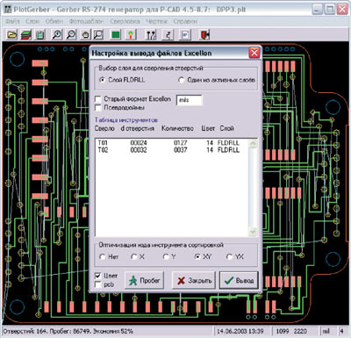Screen dimensions: 351x338
Task: Click the Пробег button
Action: point(145,281)
